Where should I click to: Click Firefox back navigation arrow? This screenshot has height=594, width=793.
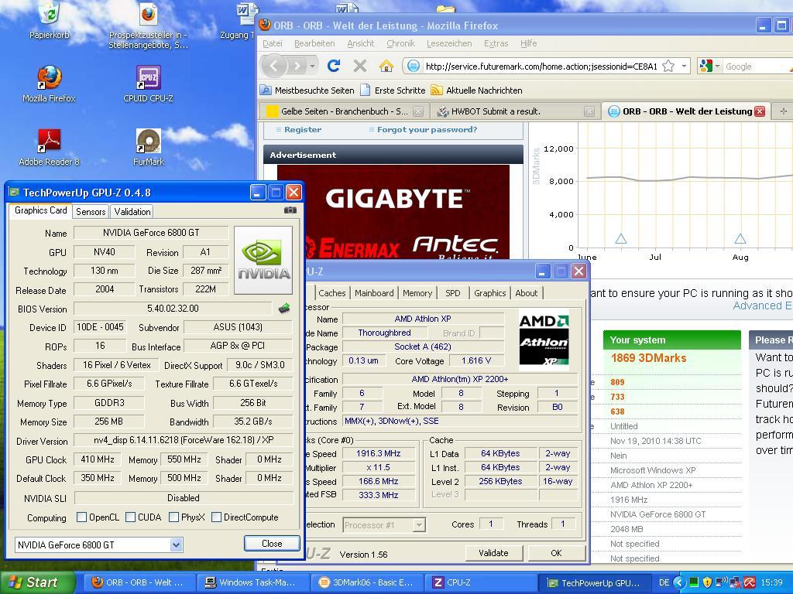273,66
